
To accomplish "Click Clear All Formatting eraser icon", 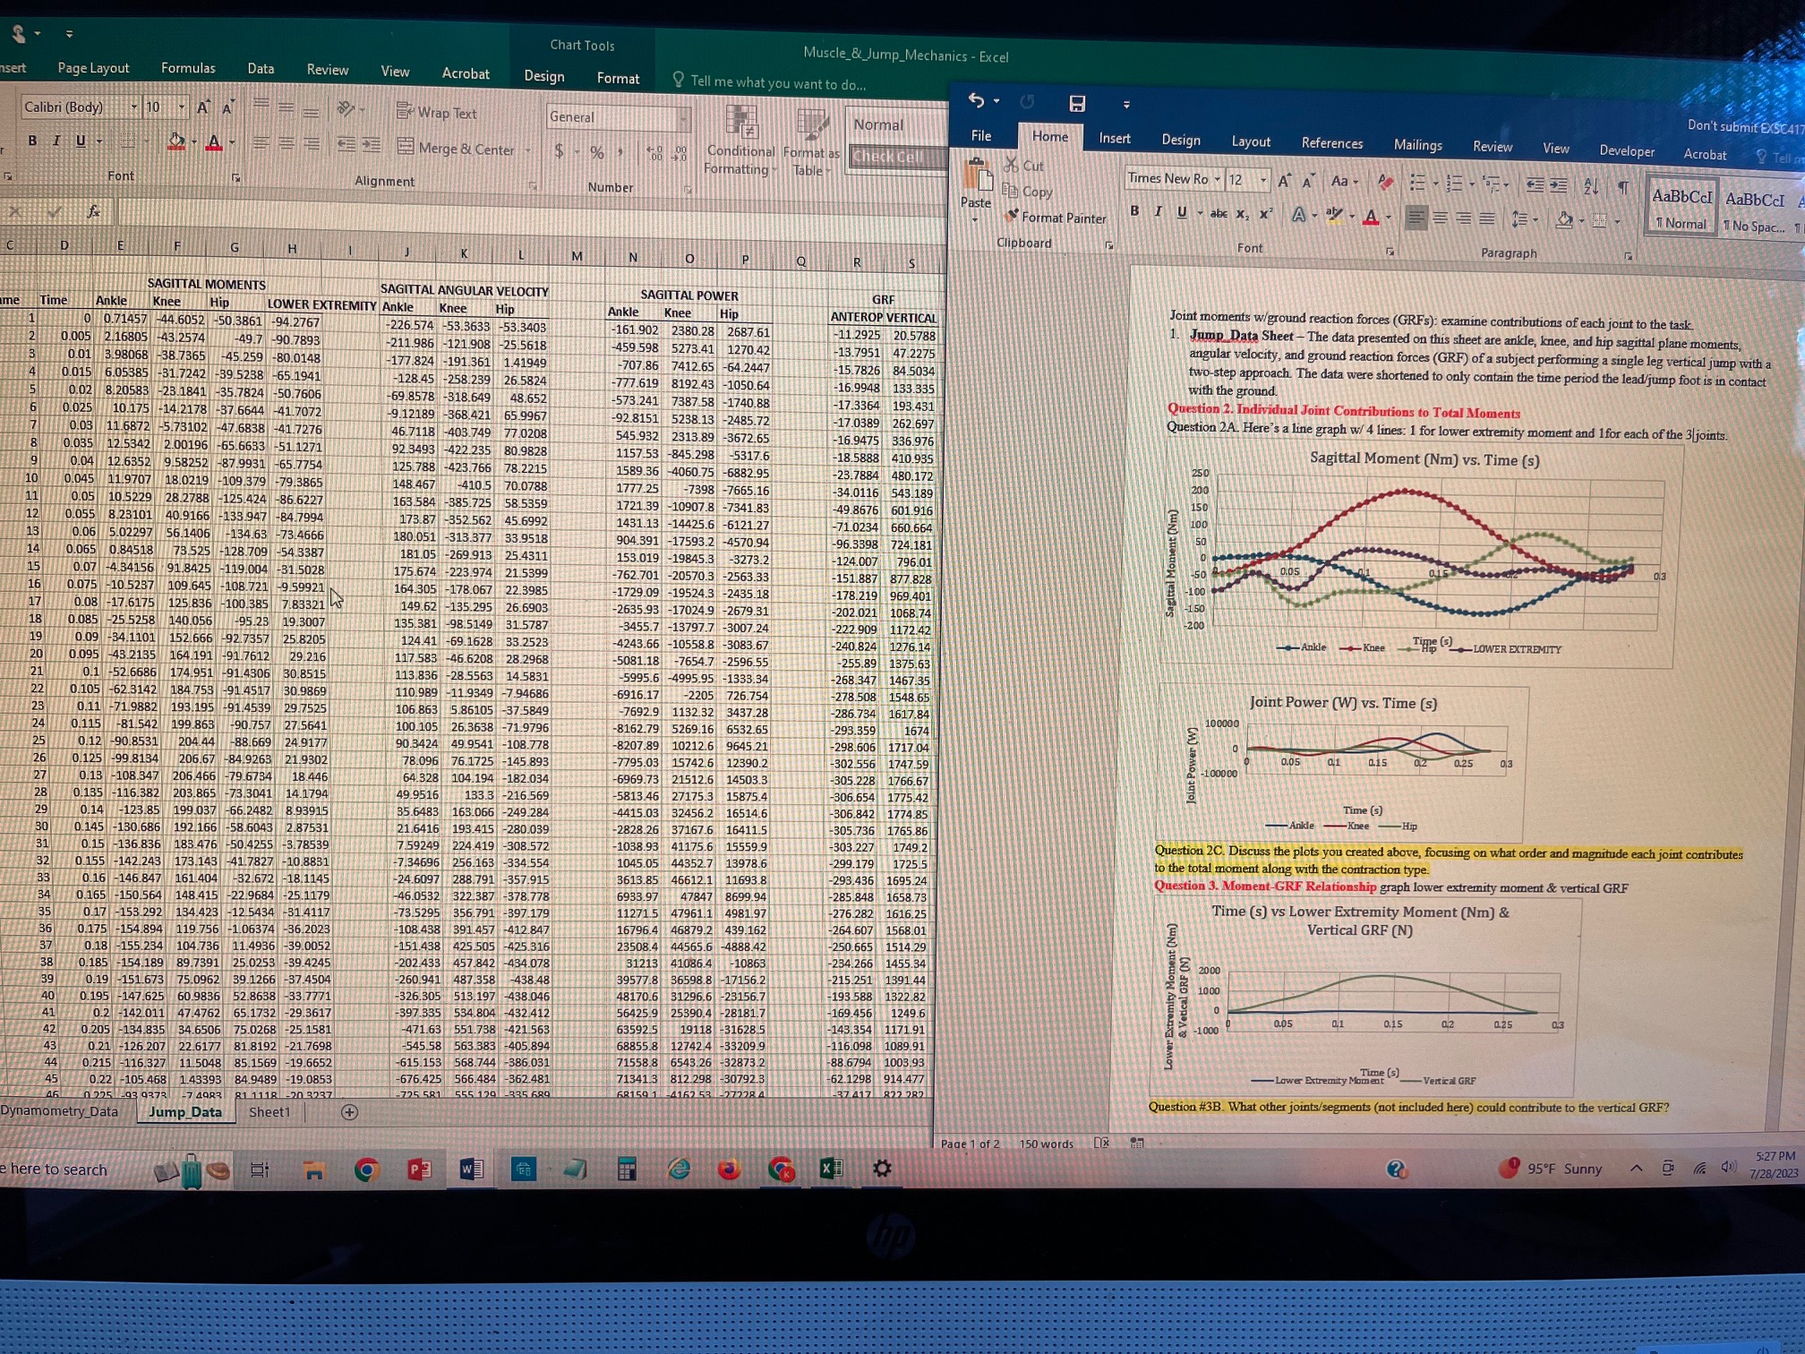I will click(1385, 183).
